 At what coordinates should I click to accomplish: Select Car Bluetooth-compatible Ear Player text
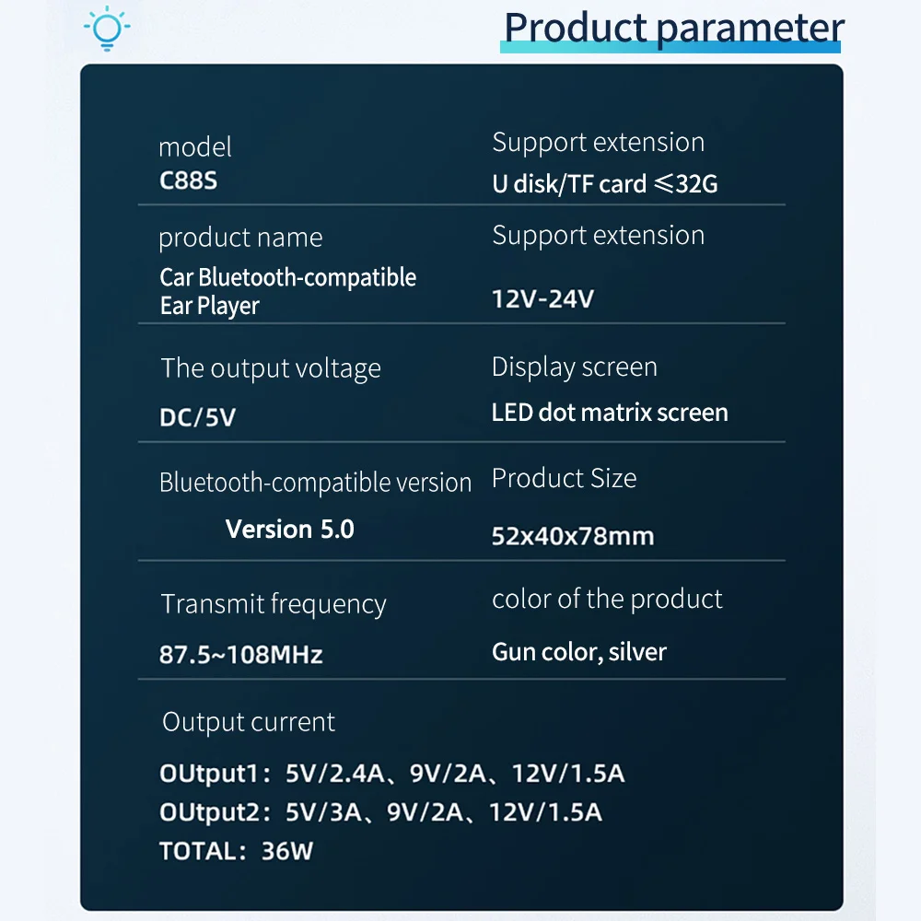click(287, 291)
